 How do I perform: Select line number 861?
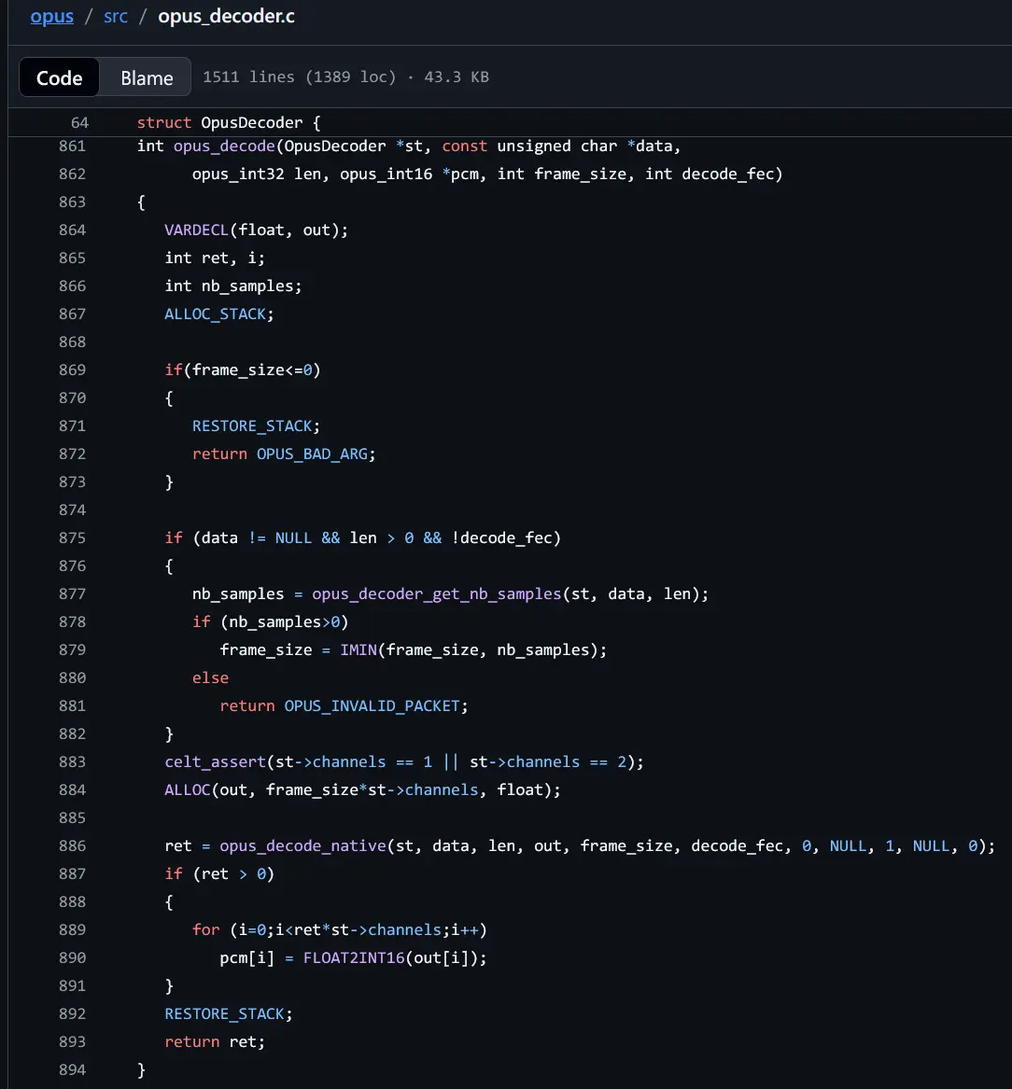point(72,146)
